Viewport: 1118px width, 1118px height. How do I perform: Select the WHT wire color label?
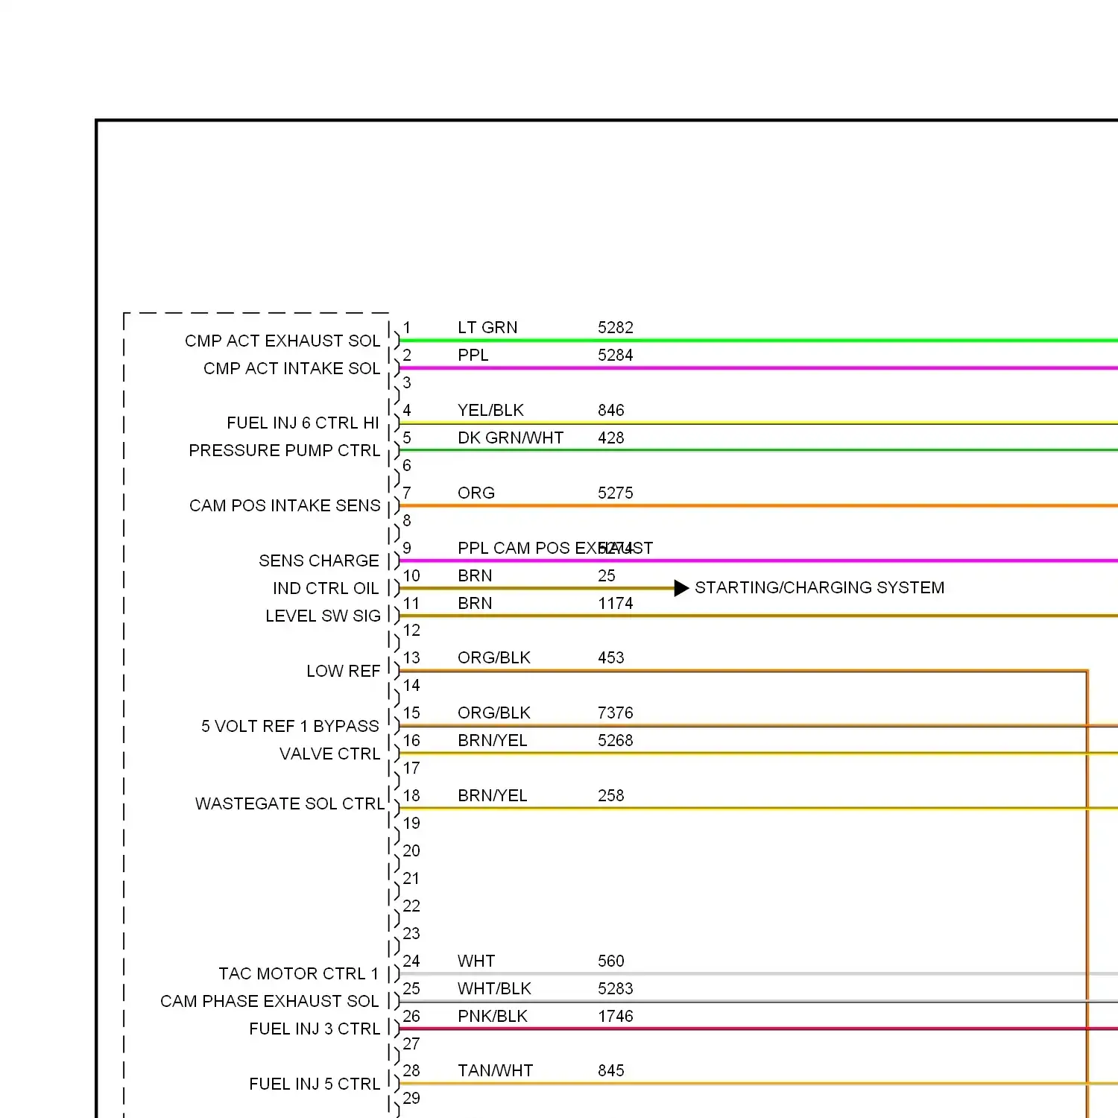pyautogui.click(x=476, y=961)
